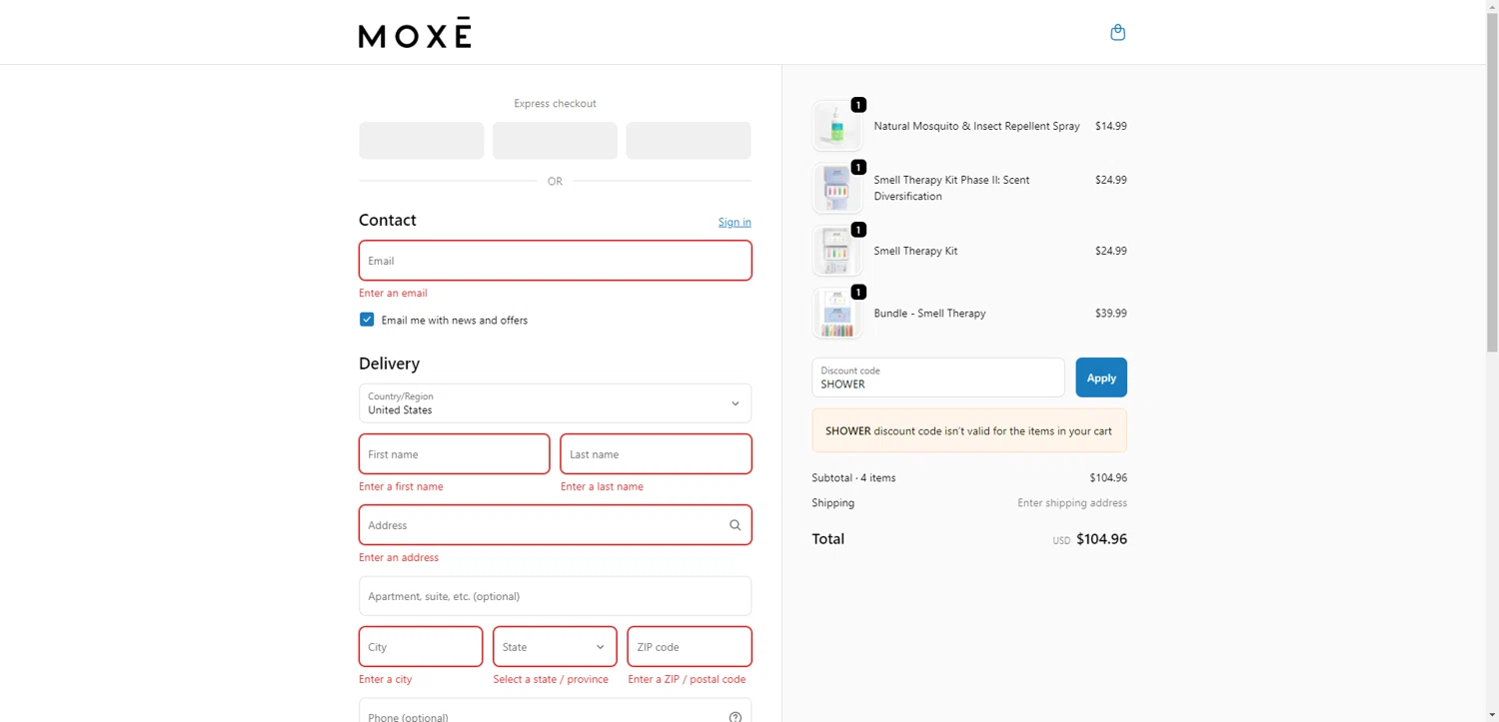This screenshot has width=1499, height=722.
Task: Open the Country/Region dropdown
Action: pyautogui.click(x=555, y=403)
